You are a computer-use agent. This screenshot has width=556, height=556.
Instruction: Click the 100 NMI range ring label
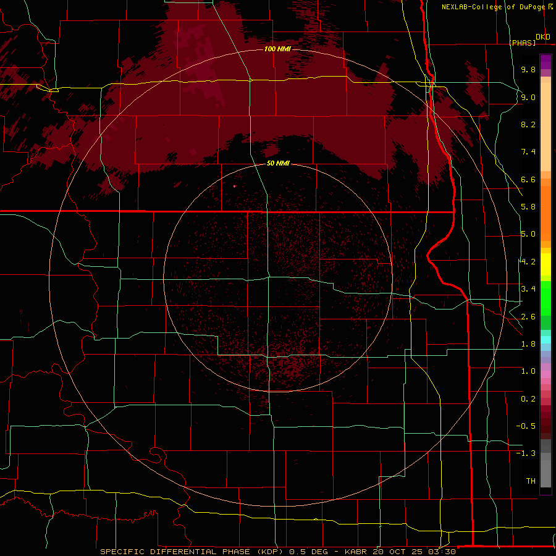pyautogui.click(x=277, y=49)
